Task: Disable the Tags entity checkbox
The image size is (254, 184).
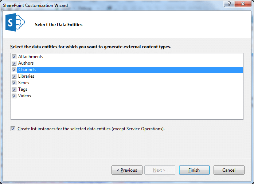Action: 14,90
